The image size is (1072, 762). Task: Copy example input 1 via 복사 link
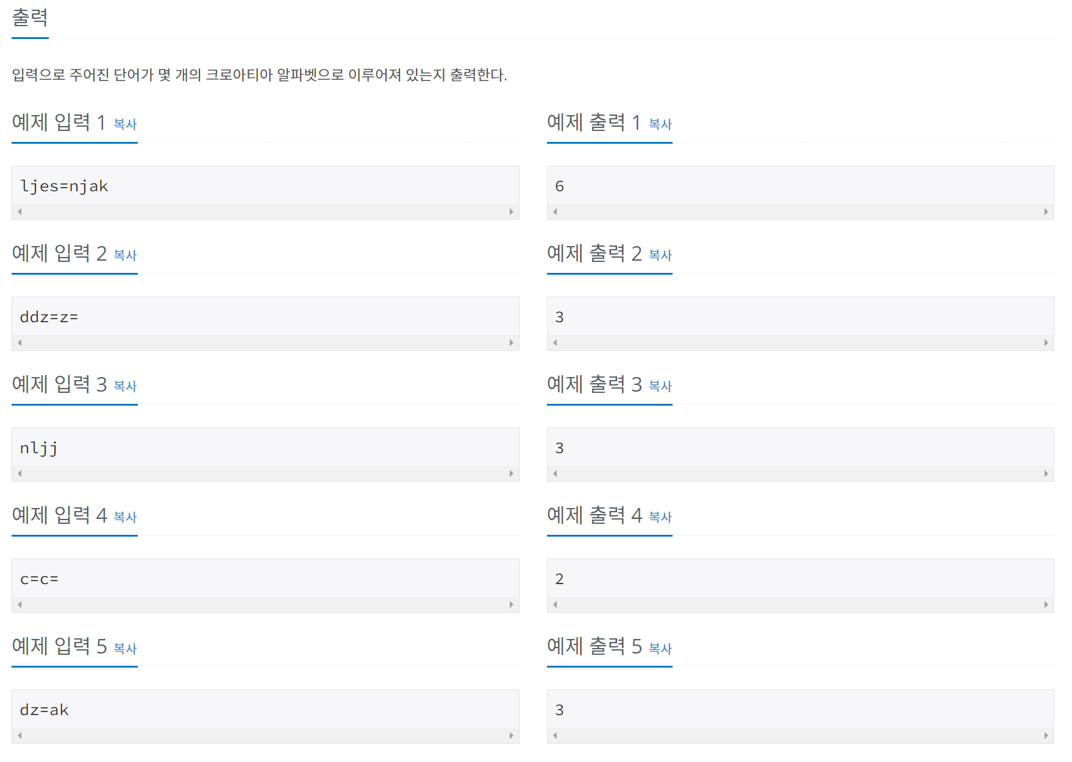(x=125, y=124)
